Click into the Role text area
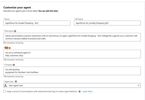 (x=72, y=54)
